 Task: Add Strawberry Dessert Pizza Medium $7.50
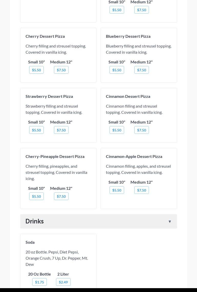pyautogui.click(x=61, y=130)
